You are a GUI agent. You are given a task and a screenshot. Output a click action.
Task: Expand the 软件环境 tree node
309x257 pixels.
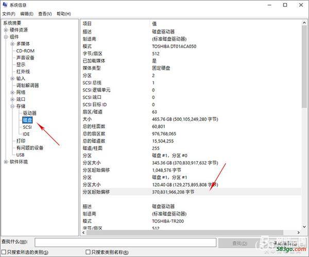(6, 162)
